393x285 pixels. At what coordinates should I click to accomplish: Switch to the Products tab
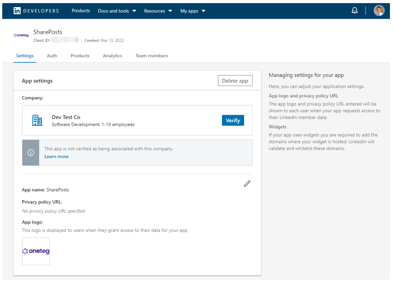[x=80, y=56]
